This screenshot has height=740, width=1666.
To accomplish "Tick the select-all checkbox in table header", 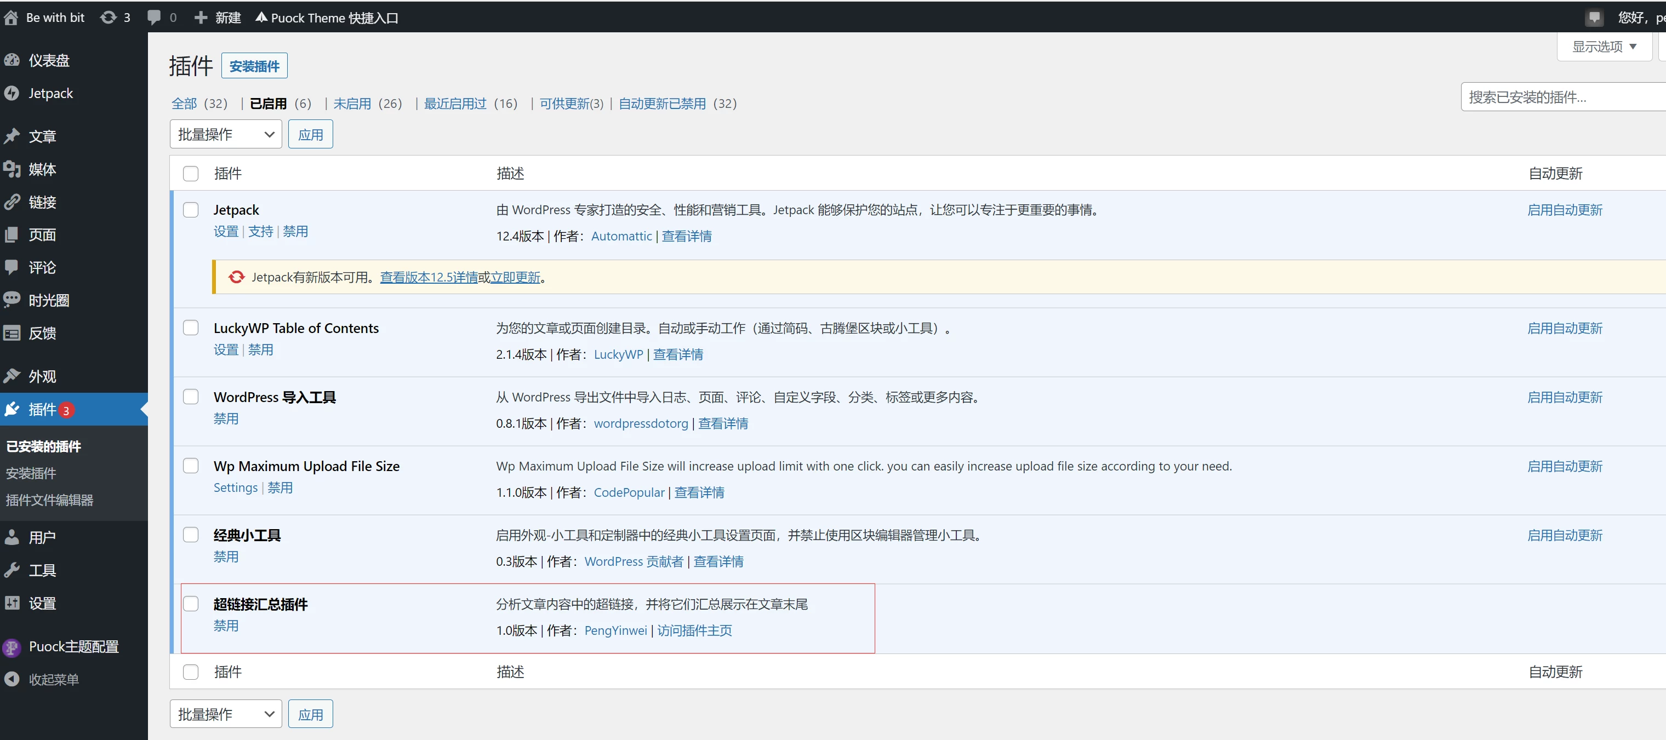I will point(191,173).
